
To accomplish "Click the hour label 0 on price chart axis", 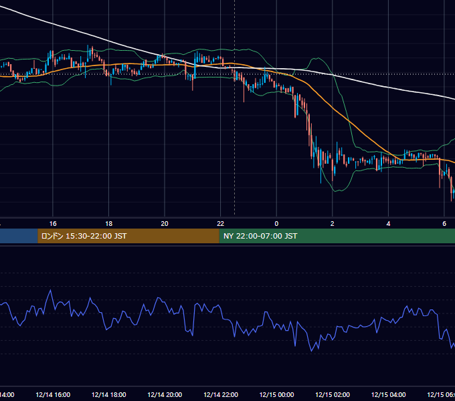I will (x=276, y=224).
